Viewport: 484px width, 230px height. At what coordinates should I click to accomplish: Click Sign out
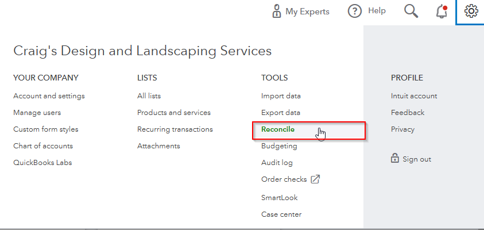(417, 159)
